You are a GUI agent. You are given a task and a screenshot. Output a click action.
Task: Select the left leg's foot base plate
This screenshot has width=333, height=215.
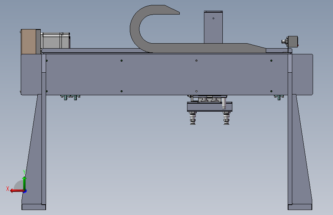click(x=33, y=207)
